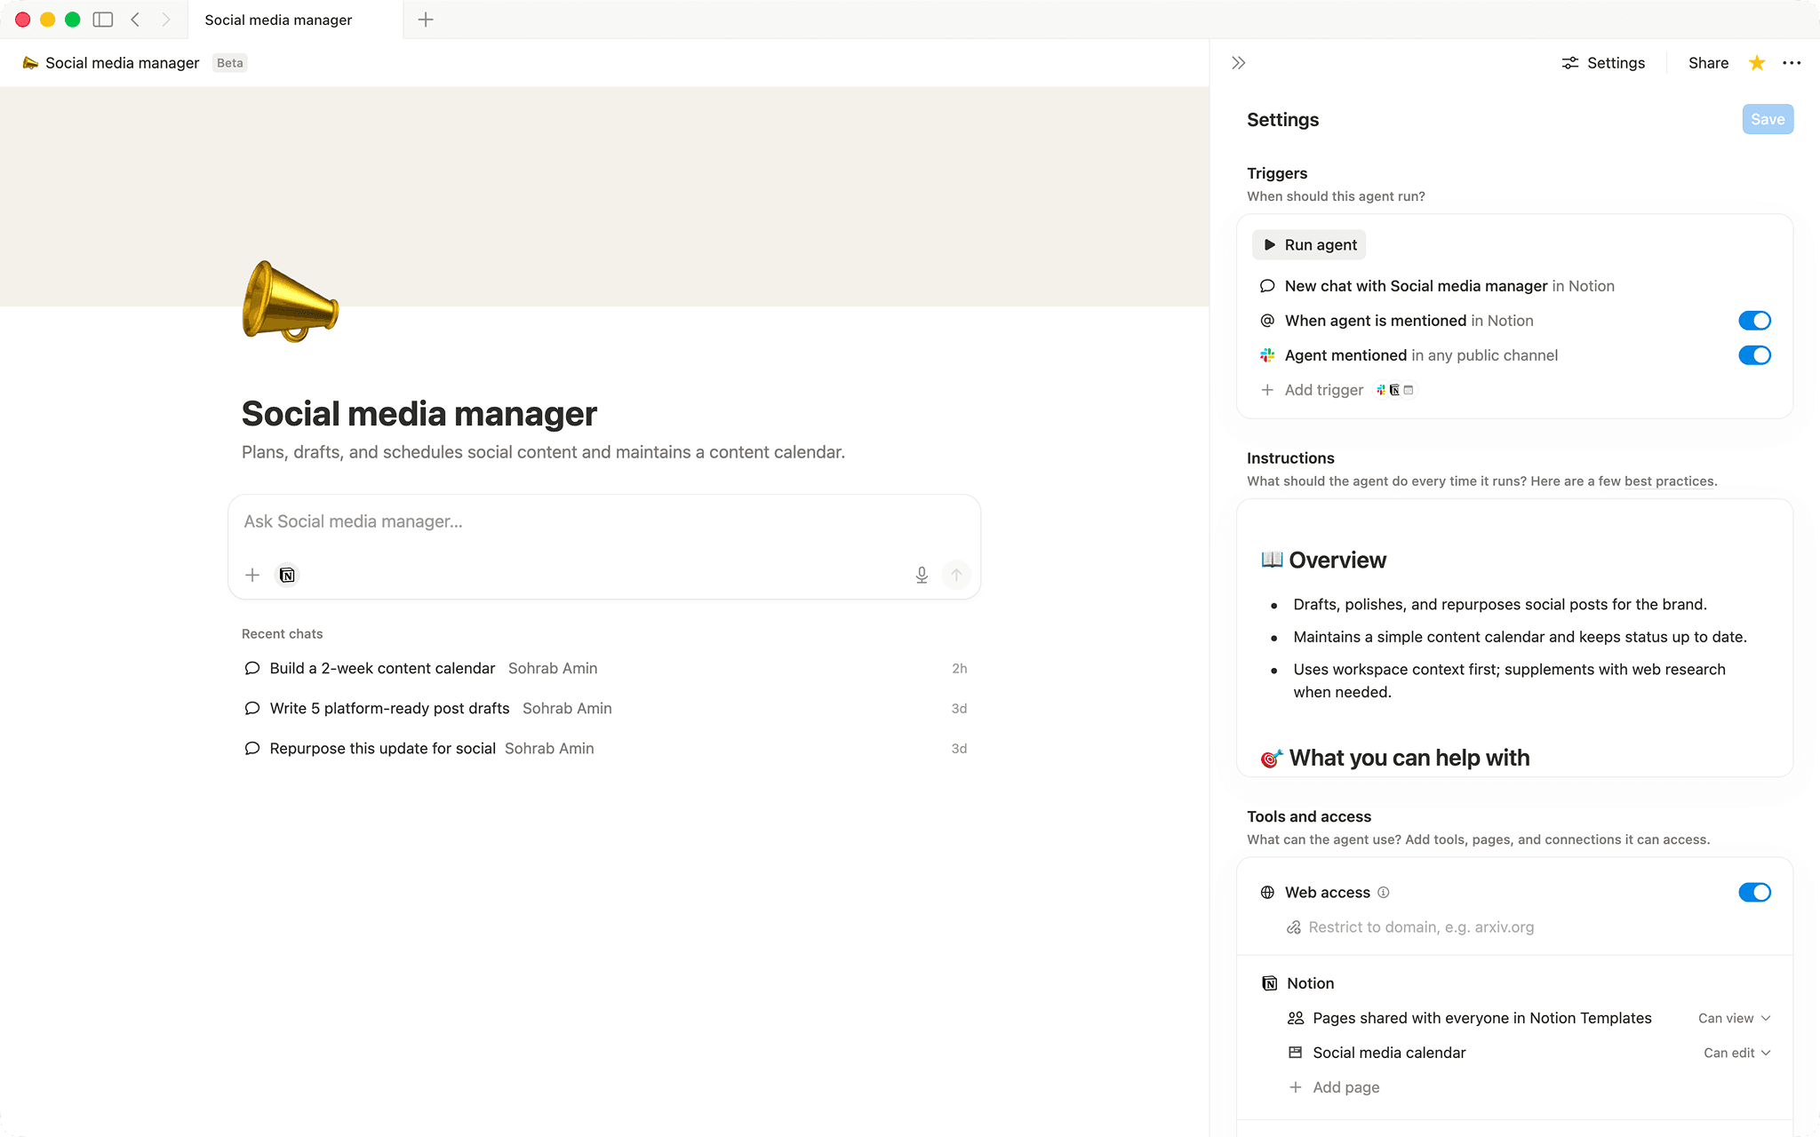Click the star icon to unfavorite the agent

pos(1756,62)
